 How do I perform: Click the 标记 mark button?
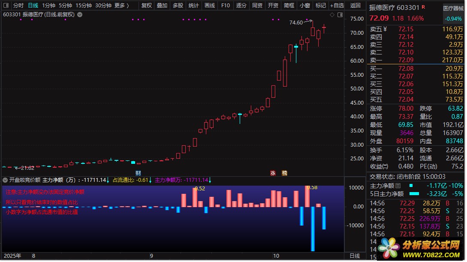coord(320,5)
